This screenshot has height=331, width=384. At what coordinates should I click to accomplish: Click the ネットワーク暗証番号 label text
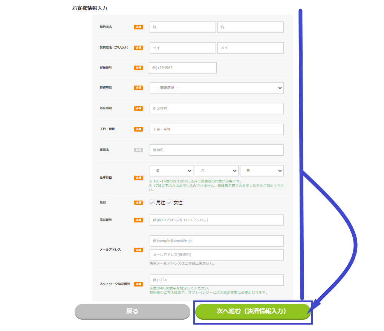[x=115, y=284]
